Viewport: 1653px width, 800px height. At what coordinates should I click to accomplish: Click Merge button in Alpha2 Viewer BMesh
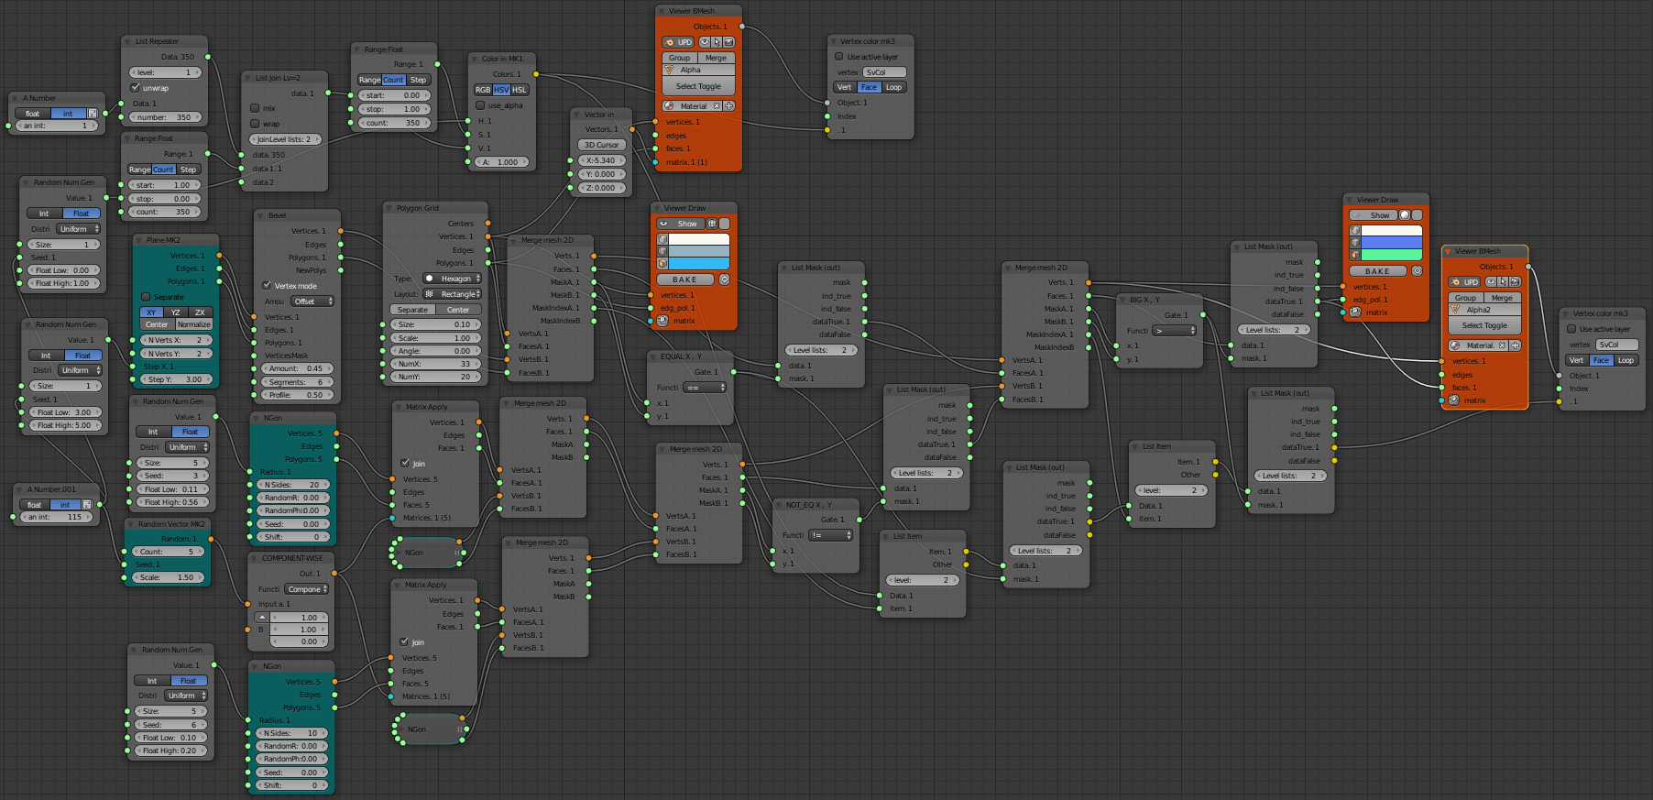coord(1503,298)
